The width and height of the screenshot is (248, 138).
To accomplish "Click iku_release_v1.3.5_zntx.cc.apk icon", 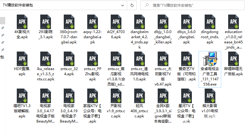I will (x=45, y=59).
